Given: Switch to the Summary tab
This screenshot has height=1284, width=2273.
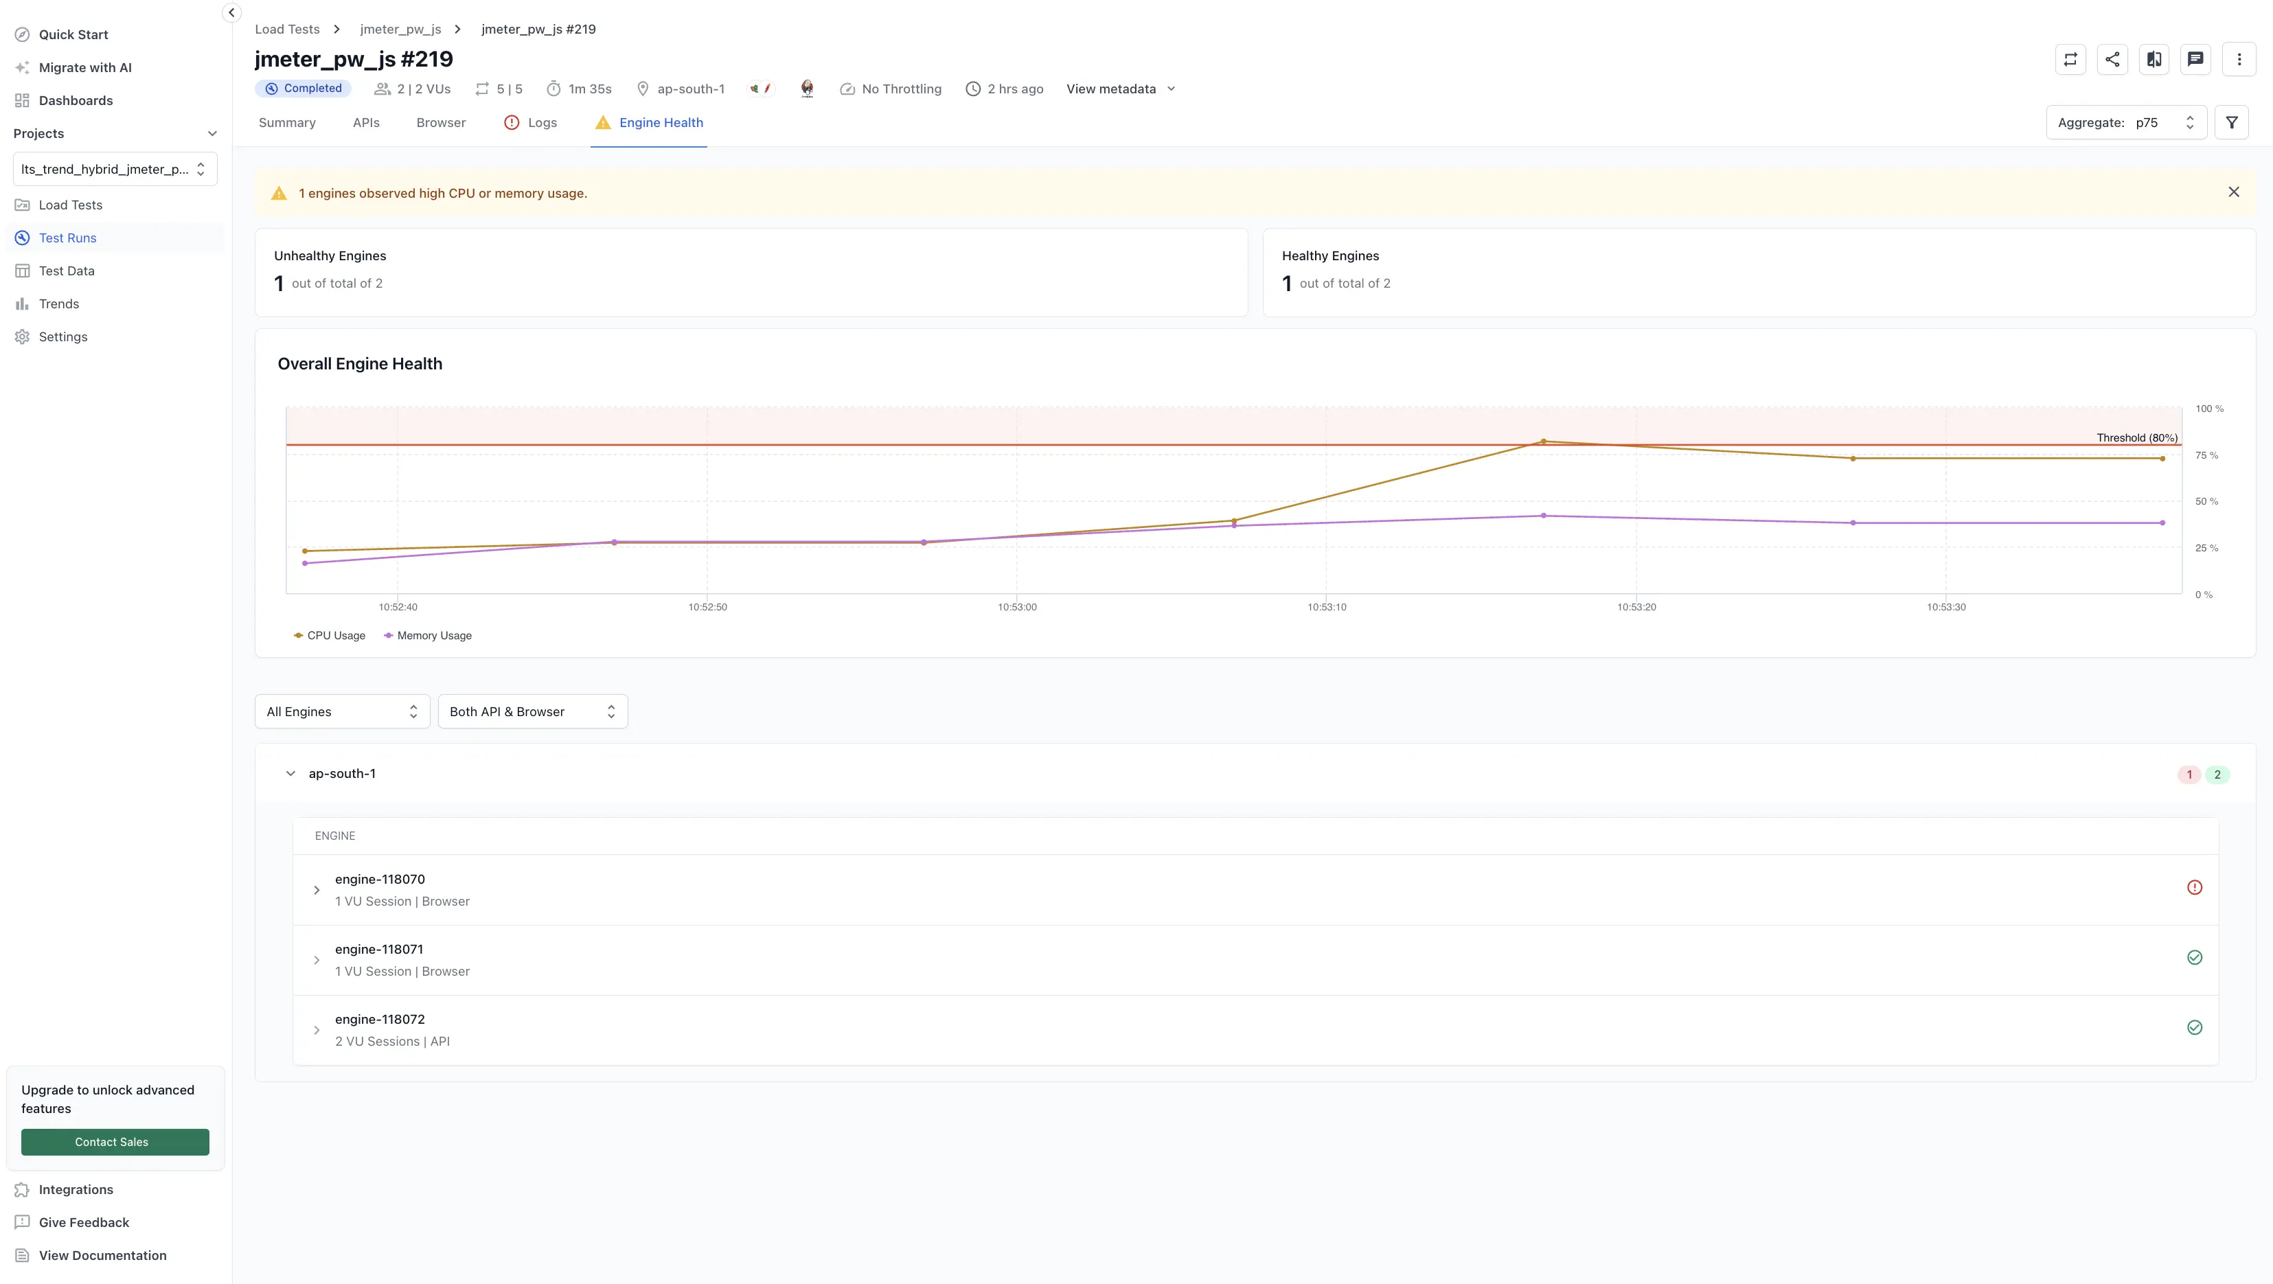Looking at the screenshot, I should (287, 123).
